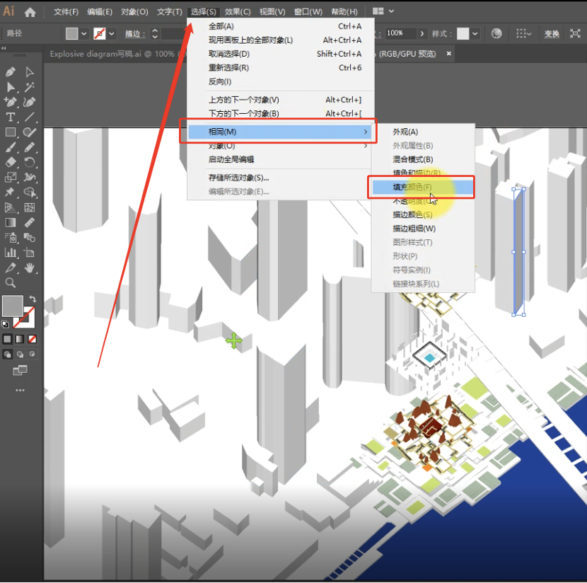Open the graphic style dropdown
The image size is (587, 583).
(x=475, y=34)
